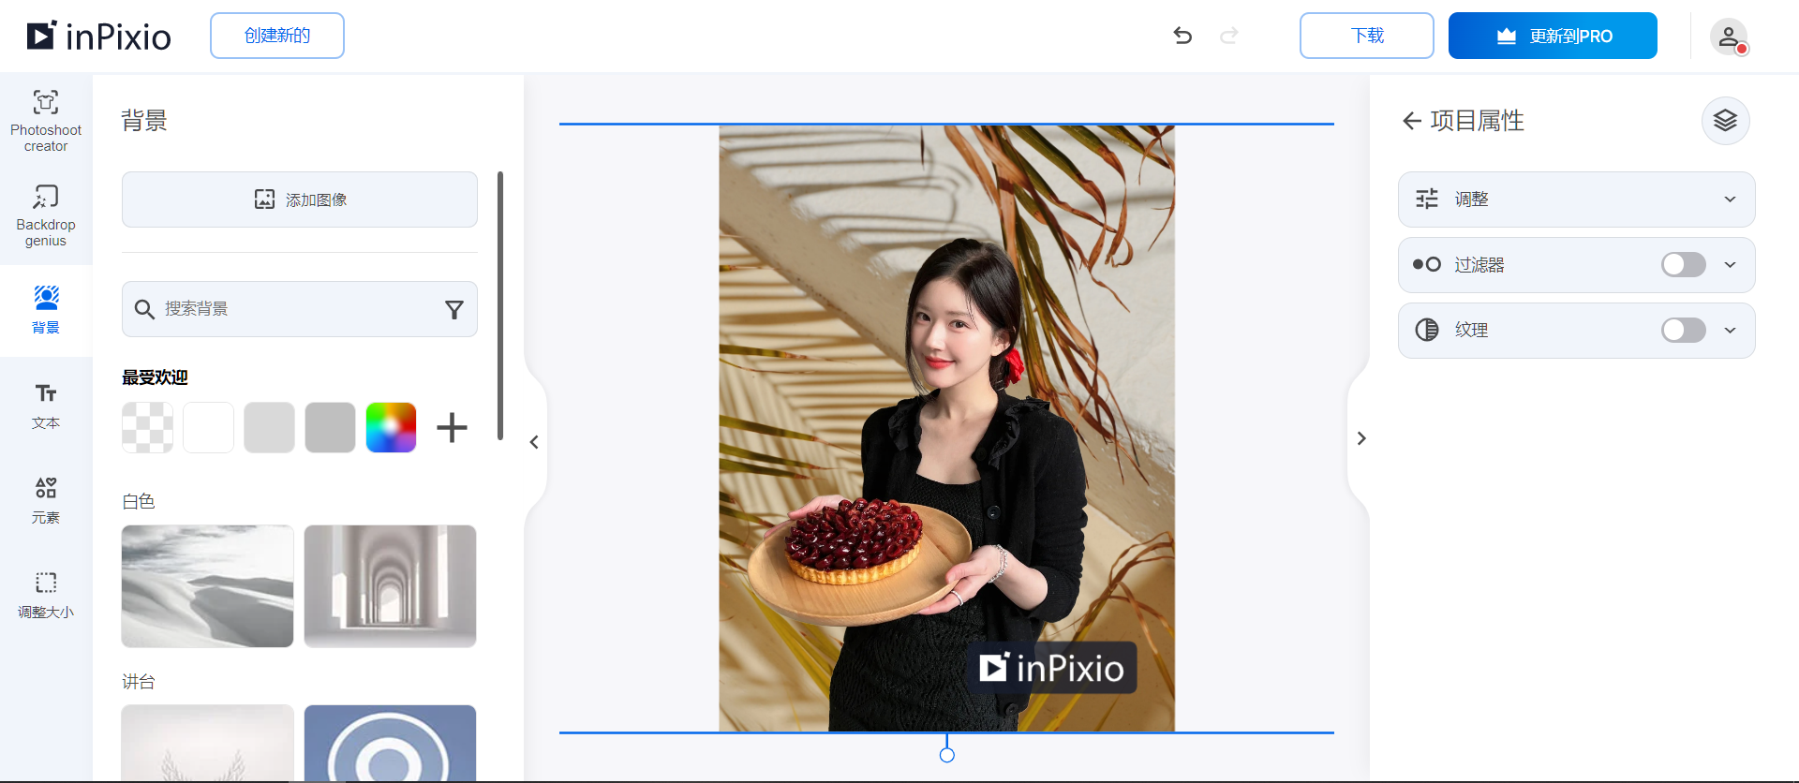Open the Photoshoot creator tool

(46, 121)
